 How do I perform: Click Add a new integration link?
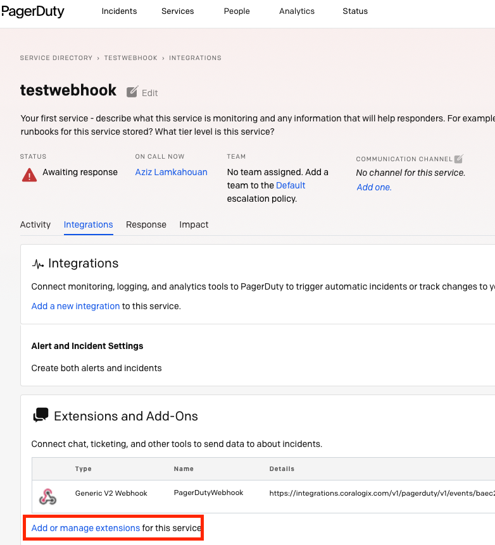75,306
